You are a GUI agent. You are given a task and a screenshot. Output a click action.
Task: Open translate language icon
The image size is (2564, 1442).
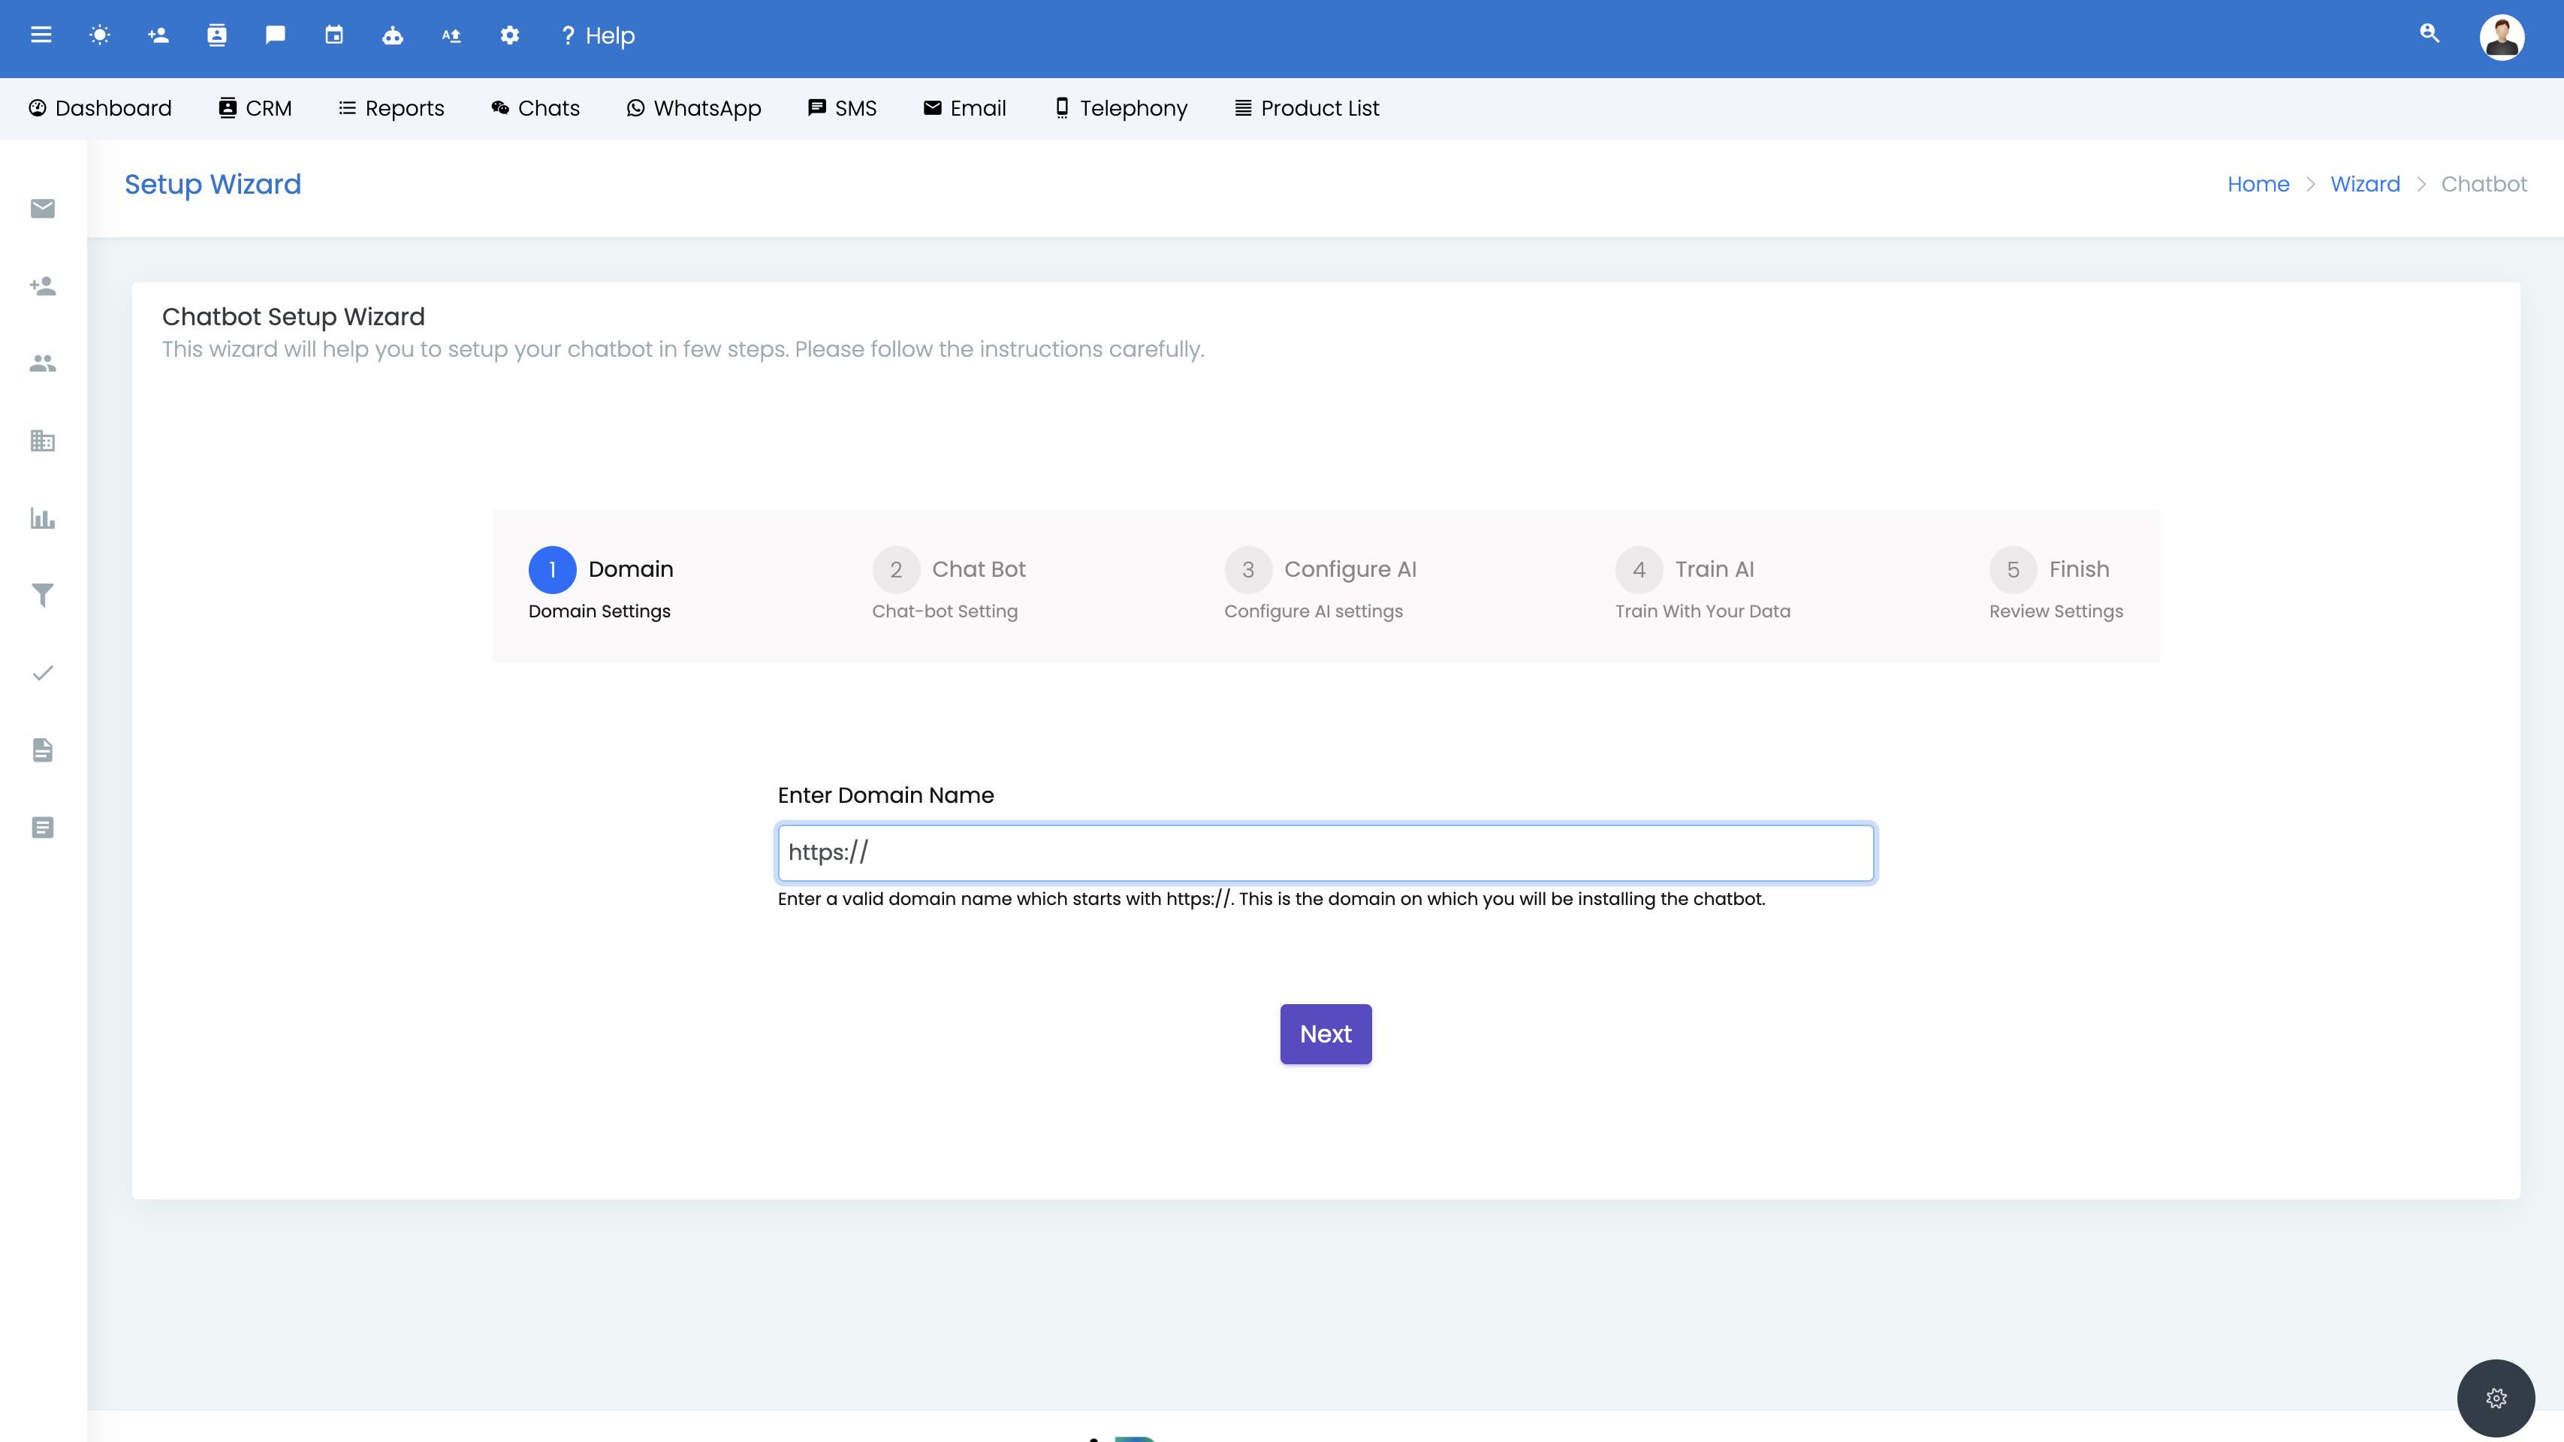tap(451, 36)
